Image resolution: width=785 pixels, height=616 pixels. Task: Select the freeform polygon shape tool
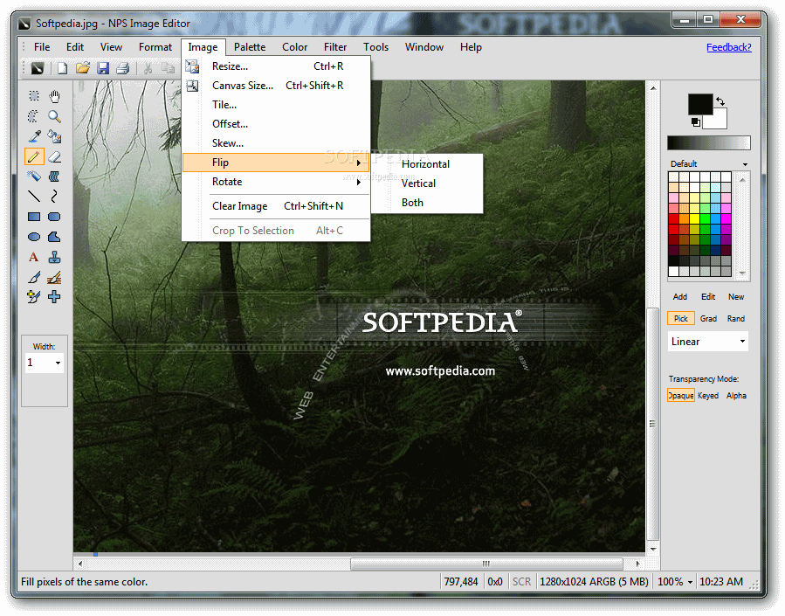click(54, 237)
